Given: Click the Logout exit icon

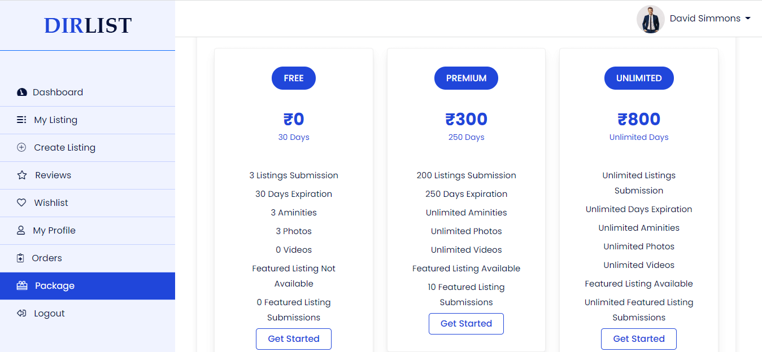Looking at the screenshot, I should [21, 313].
